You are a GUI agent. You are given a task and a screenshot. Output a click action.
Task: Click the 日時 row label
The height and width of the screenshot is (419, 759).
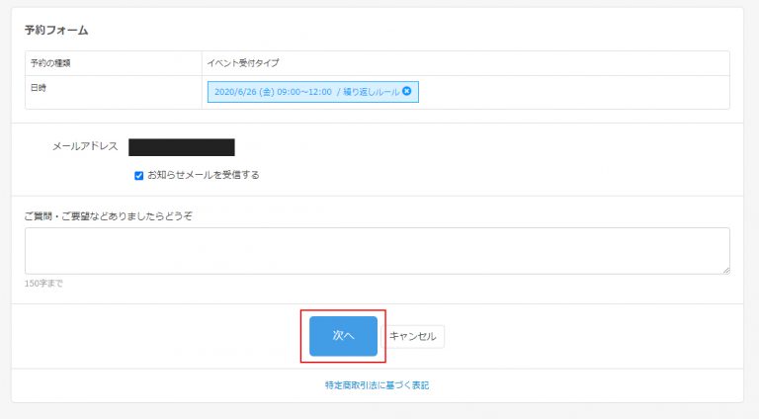[x=41, y=88]
